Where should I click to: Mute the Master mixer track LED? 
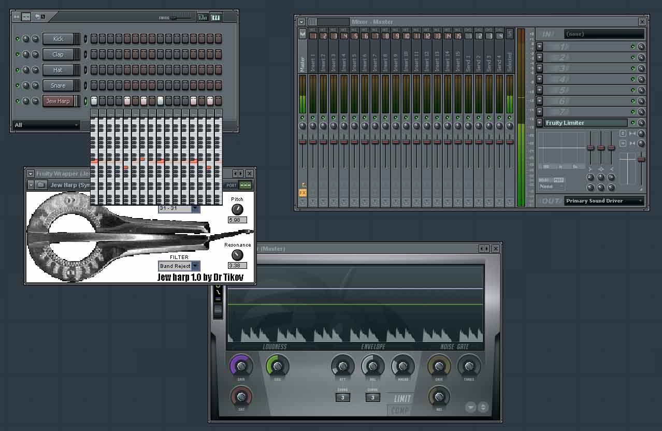(x=303, y=118)
